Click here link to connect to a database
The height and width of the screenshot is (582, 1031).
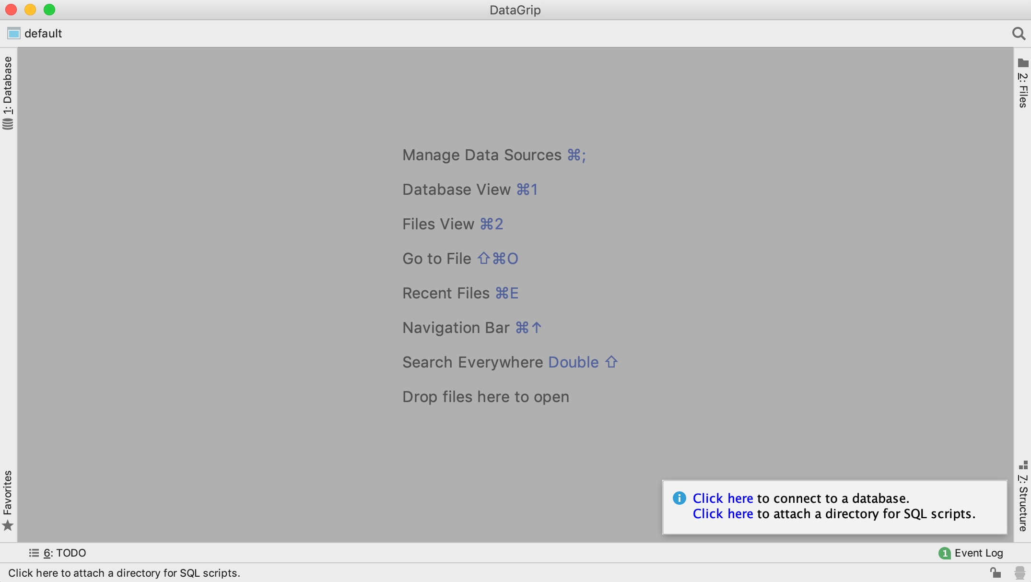[x=723, y=498]
